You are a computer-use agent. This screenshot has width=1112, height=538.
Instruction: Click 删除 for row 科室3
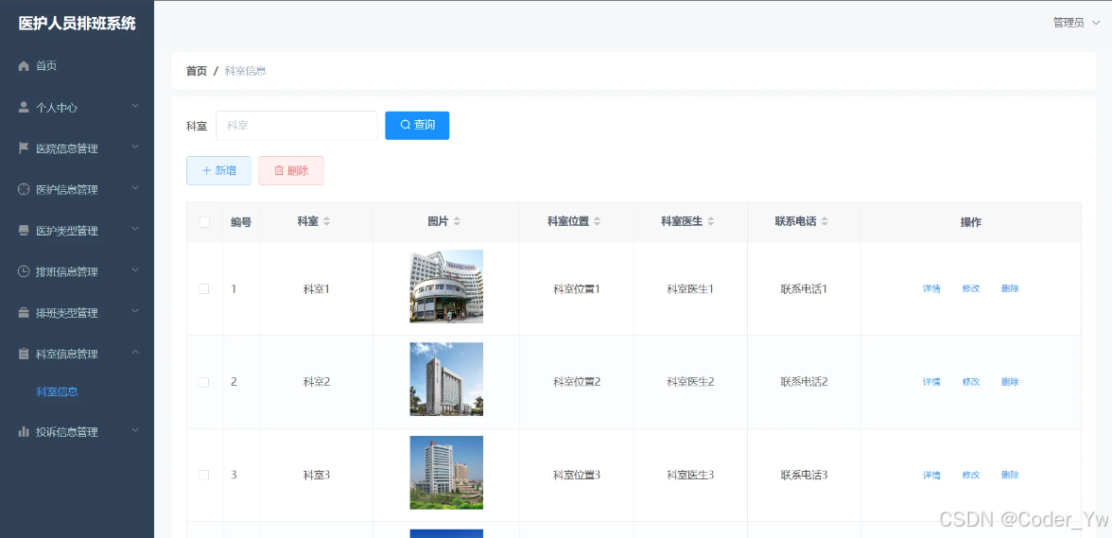[1010, 475]
